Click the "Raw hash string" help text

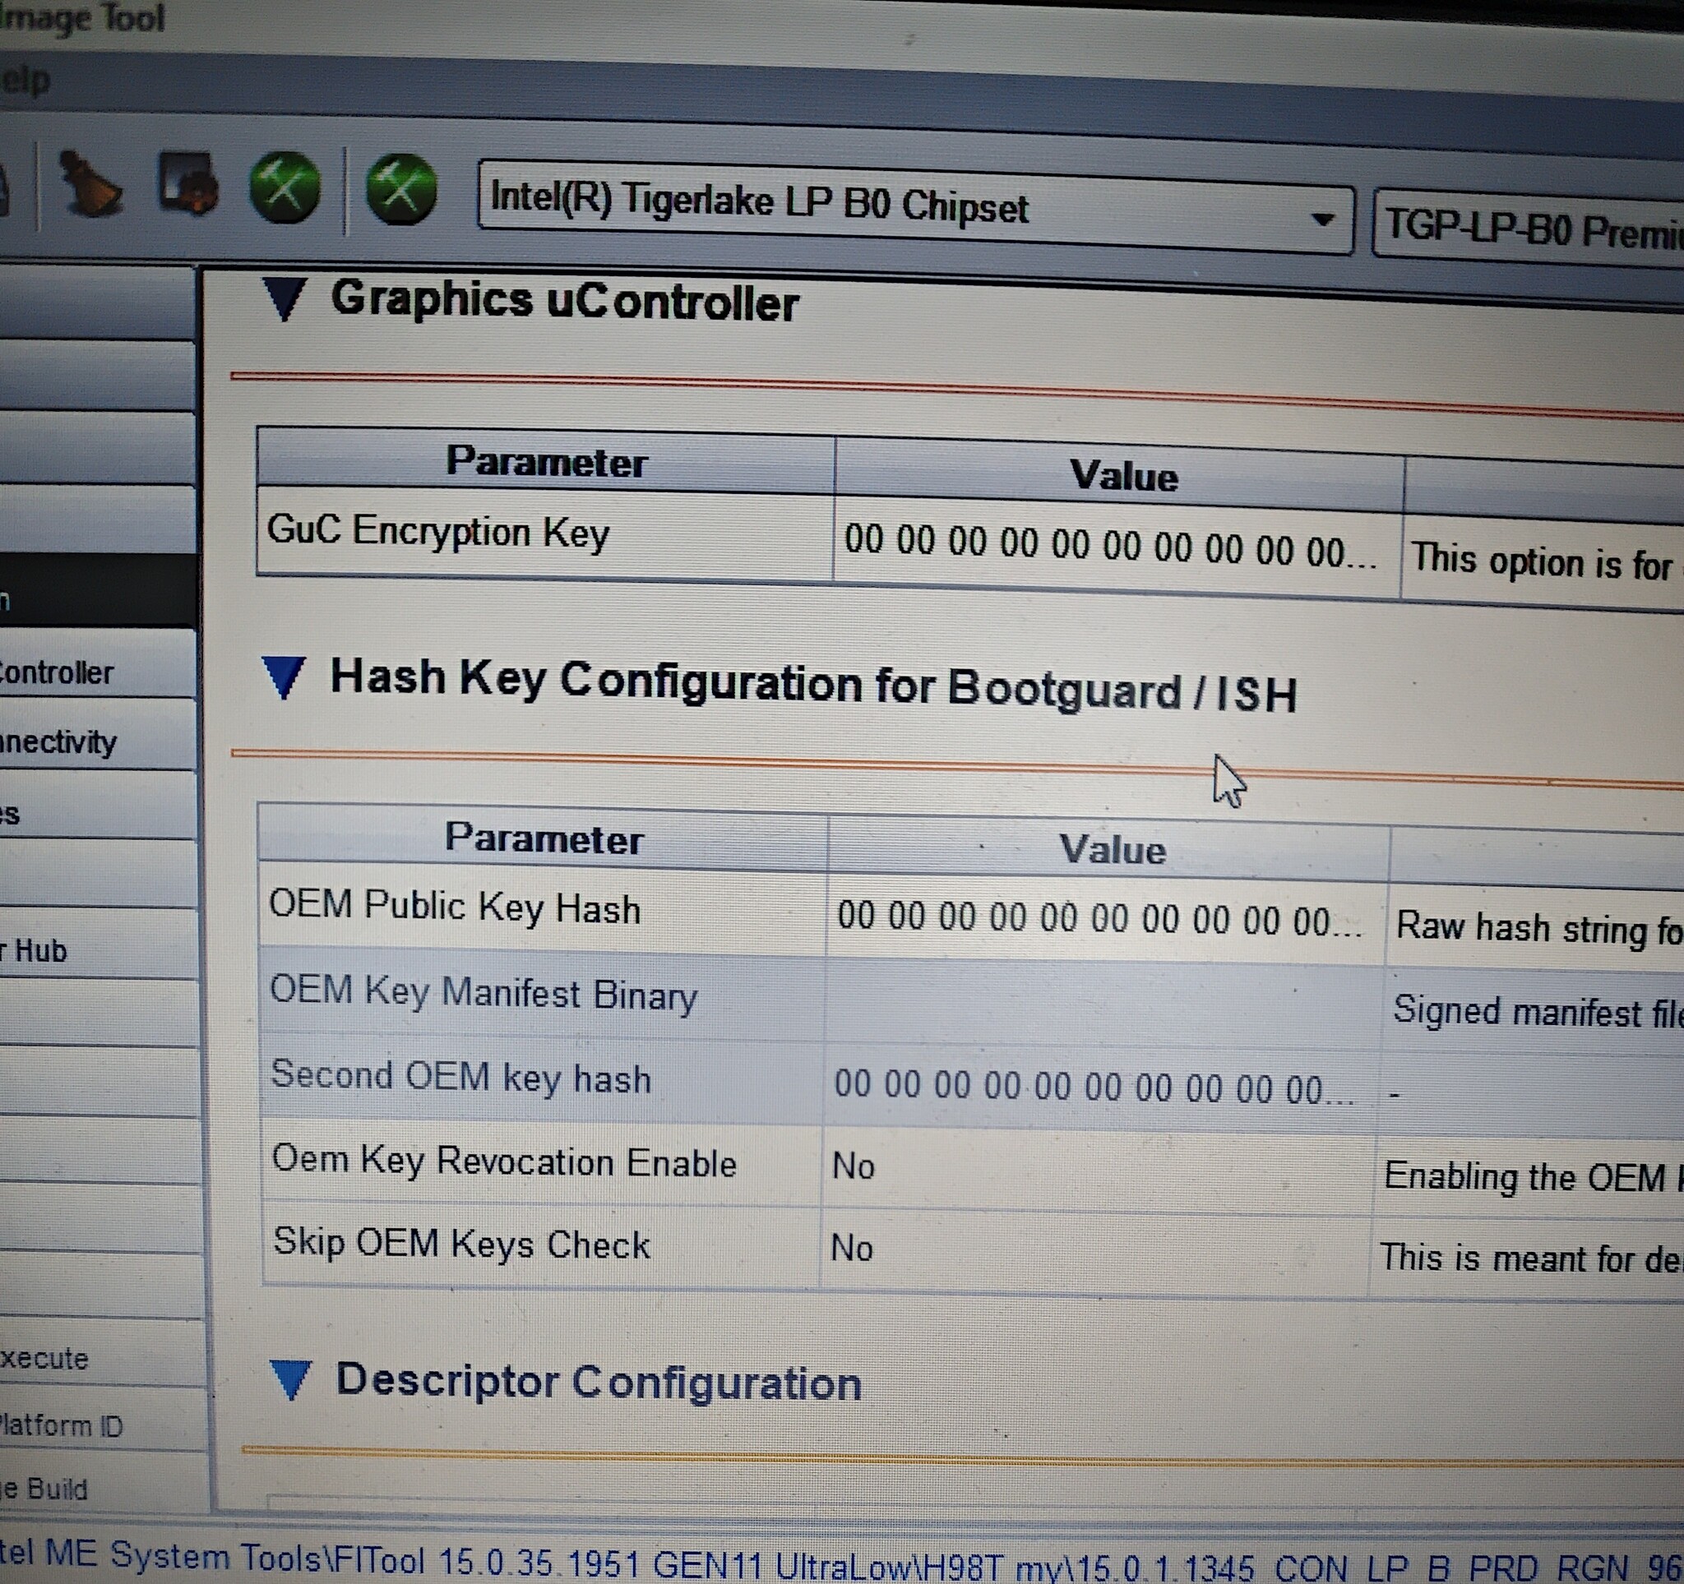coord(1539,928)
